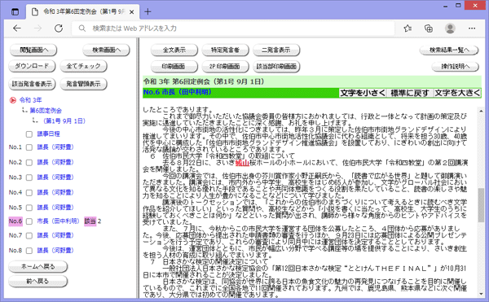Viewport: 489px width, 302px height.
Task: Click the search magnifier in address bar
Action: (82, 28)
